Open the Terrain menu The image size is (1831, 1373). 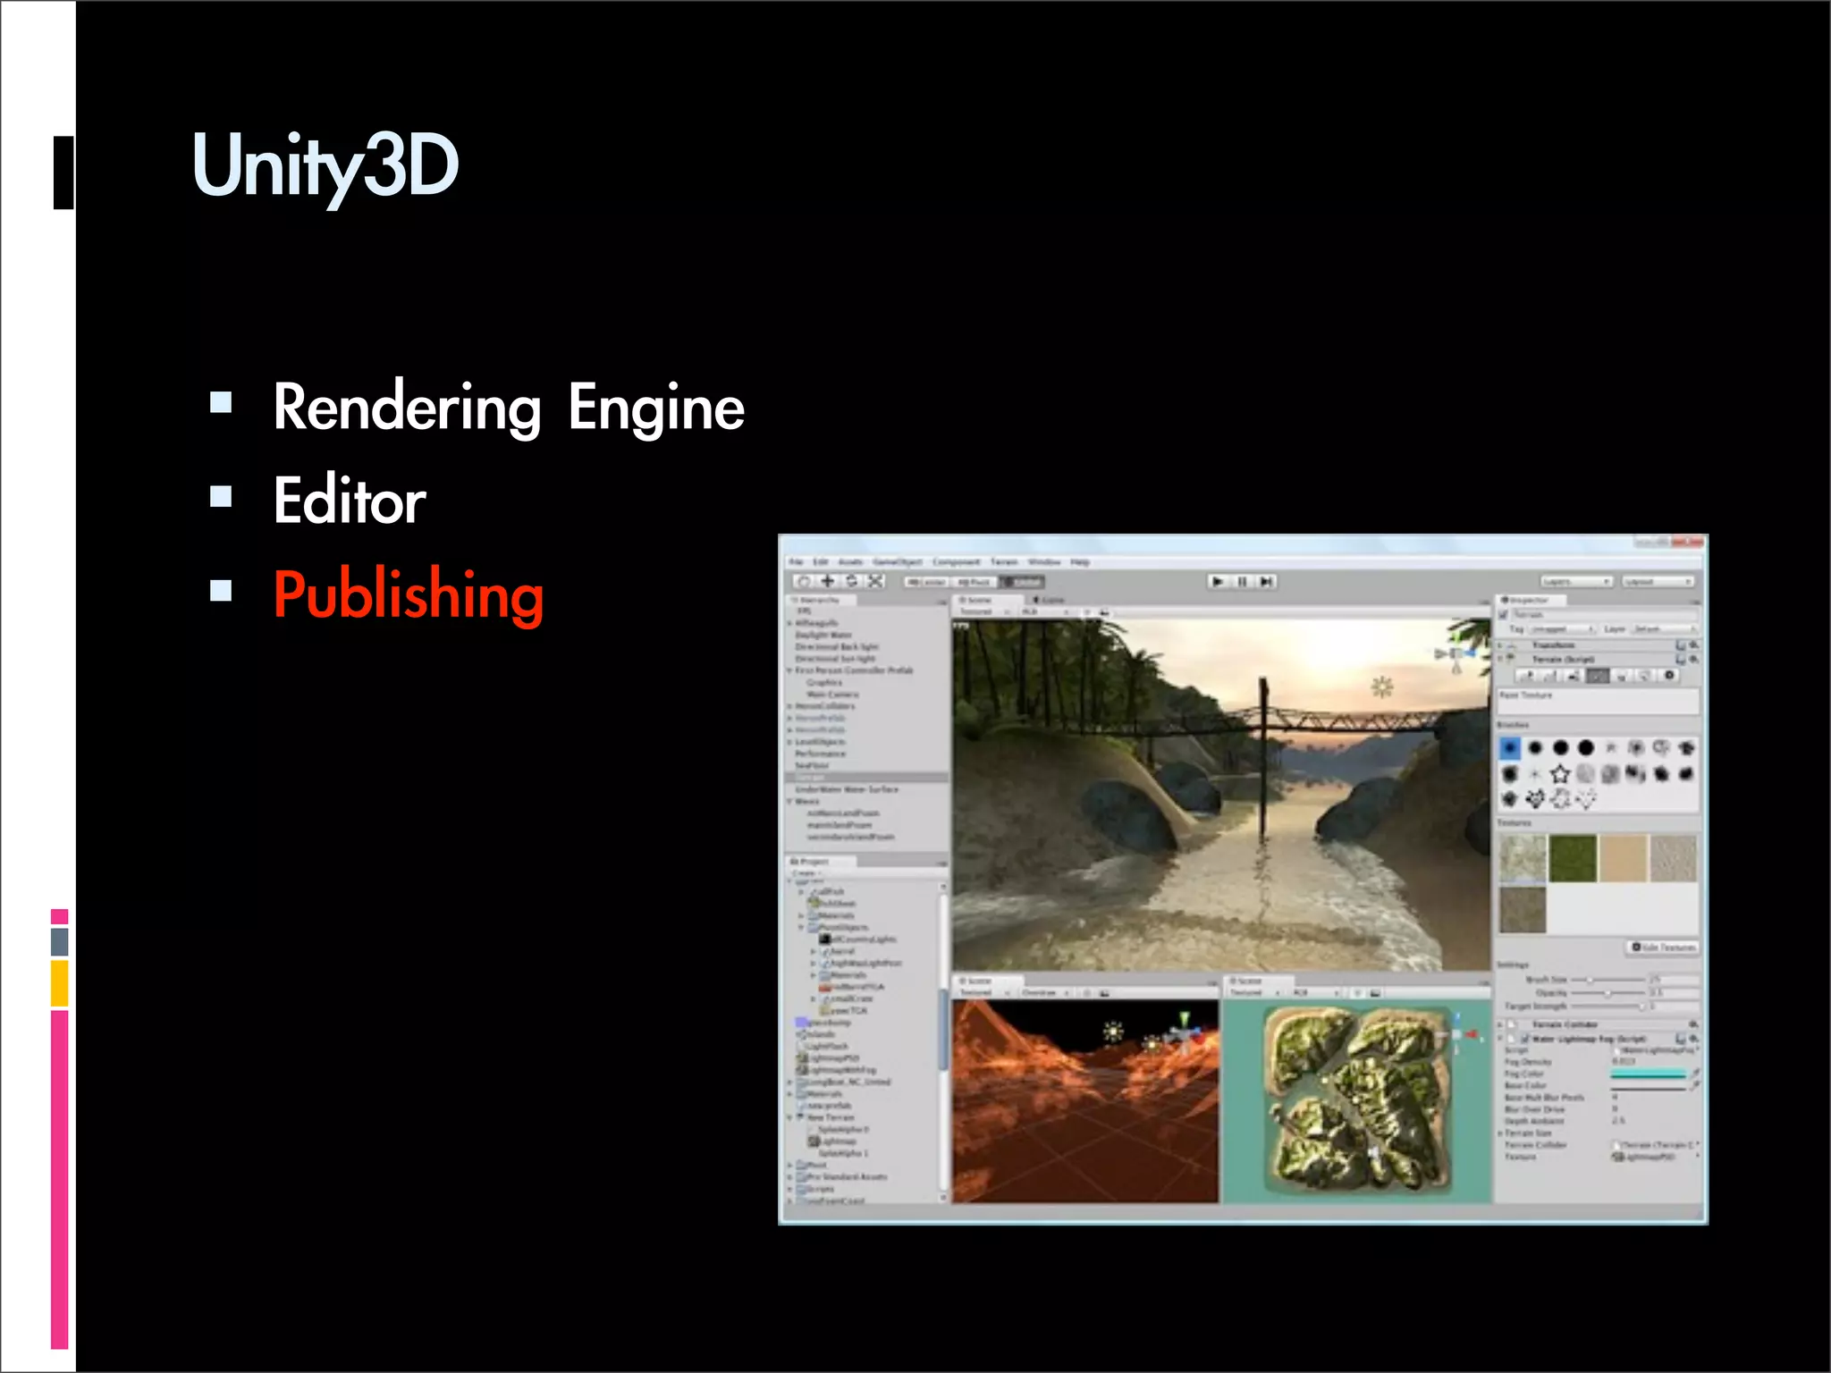[1004, 562]
